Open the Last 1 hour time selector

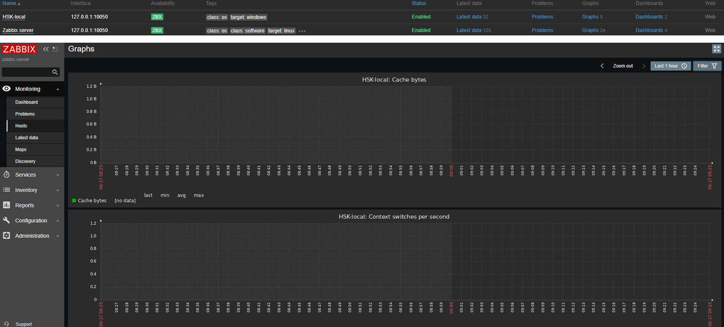(671, 66)
